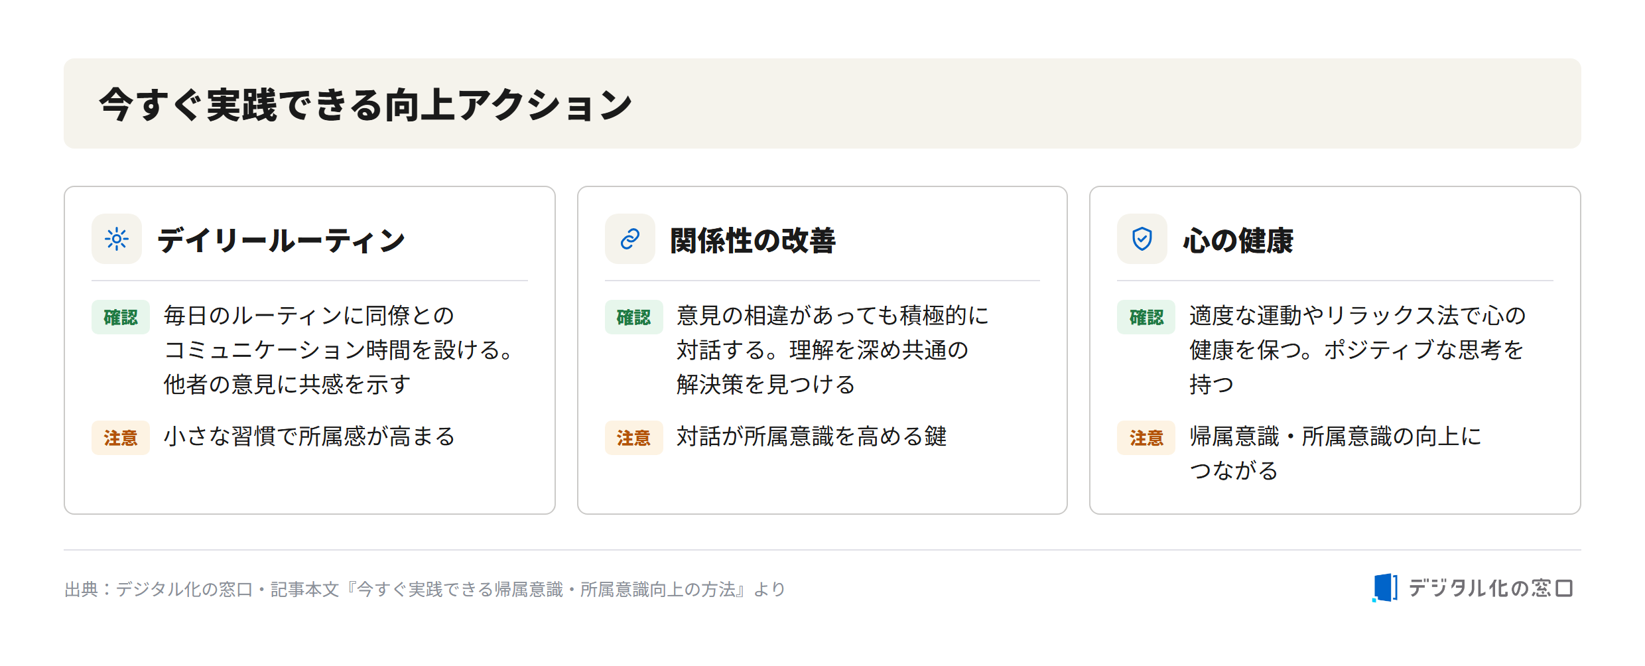Click the 出典 source citation text in footer
Viewport: 1645px width, 666px height.
coord(425,589)
